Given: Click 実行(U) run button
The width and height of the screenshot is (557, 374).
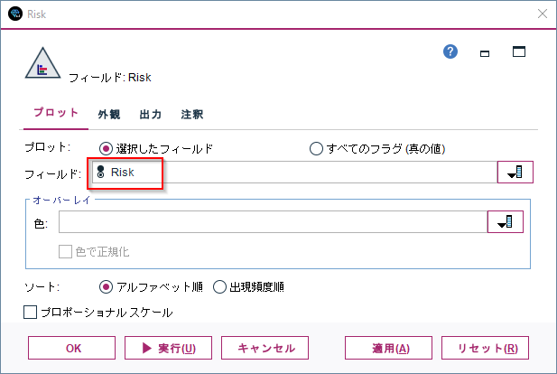Looking at the screenshot, I should tap(169, 348).
